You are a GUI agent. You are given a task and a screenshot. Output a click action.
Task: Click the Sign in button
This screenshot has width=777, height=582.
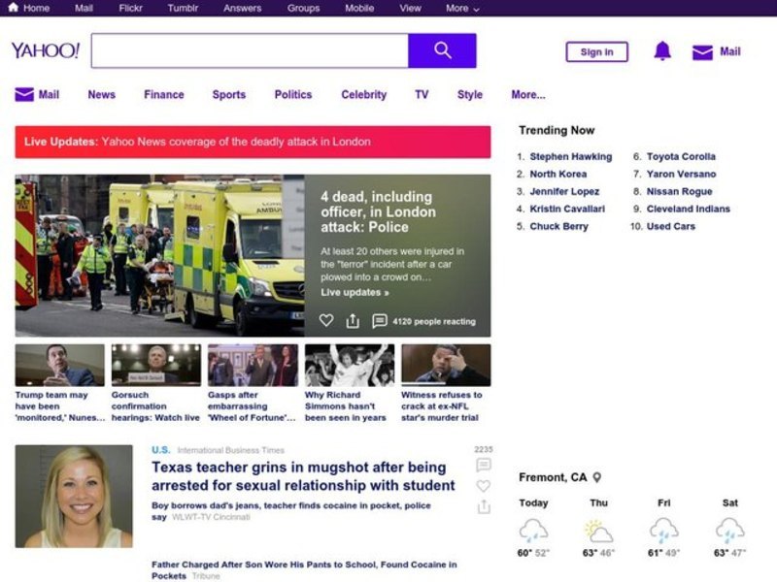[596, 52]
